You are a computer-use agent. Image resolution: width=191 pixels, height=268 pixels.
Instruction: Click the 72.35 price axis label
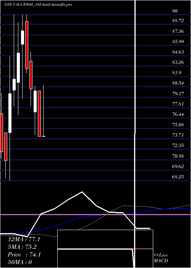pos(178,145)
